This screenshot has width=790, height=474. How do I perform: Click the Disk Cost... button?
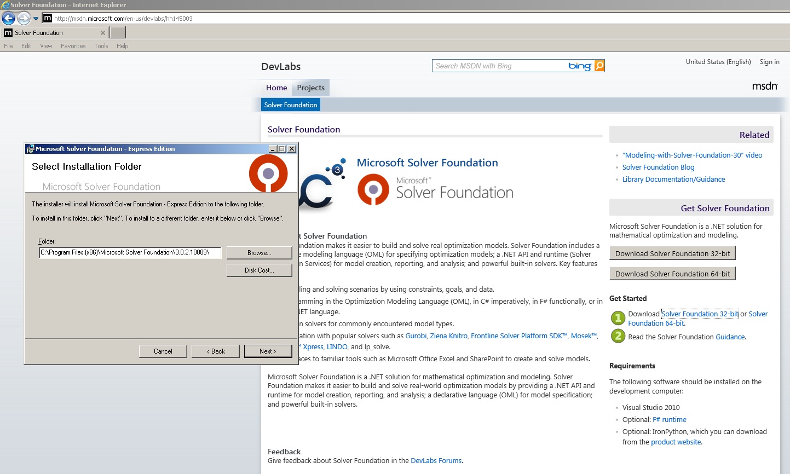[259, 270]
